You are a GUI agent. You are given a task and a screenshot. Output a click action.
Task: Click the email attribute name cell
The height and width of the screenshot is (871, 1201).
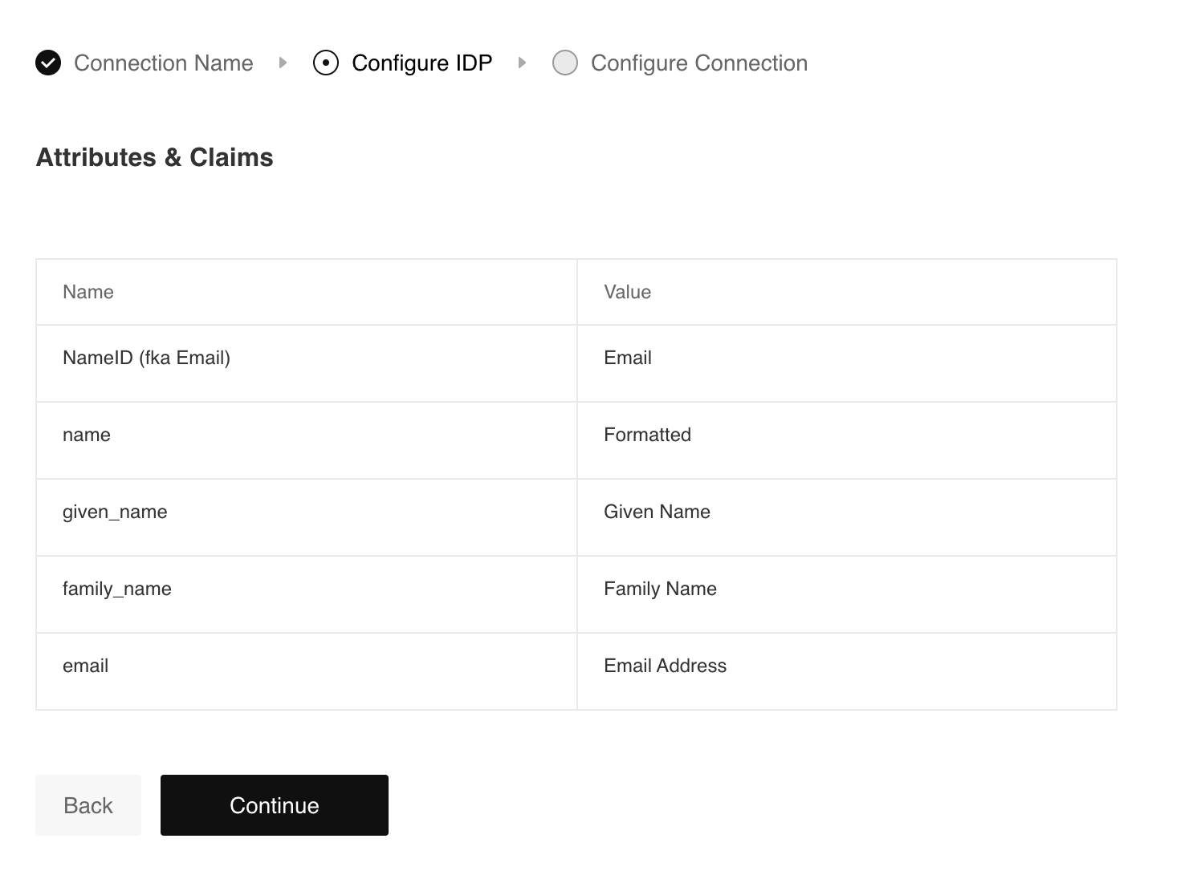85,666
